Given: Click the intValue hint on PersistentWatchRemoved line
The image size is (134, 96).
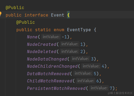Looking at the screenshot, I should click(99, 88).
